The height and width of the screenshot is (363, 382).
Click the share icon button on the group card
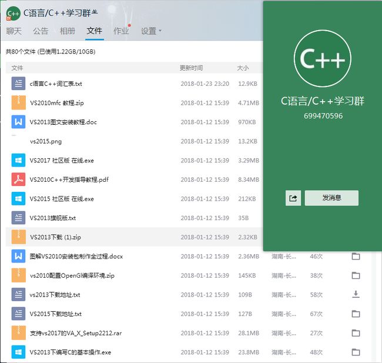293,198
